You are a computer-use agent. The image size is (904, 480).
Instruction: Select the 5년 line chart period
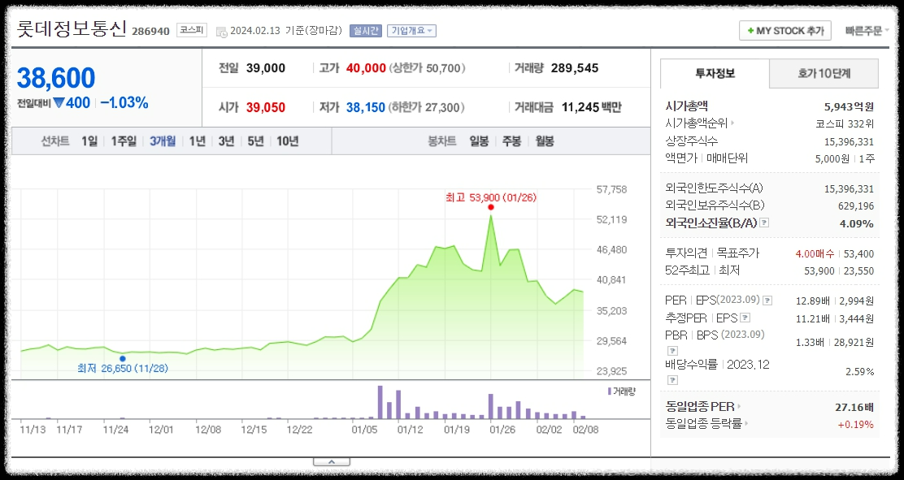click(x=255, y=141)
